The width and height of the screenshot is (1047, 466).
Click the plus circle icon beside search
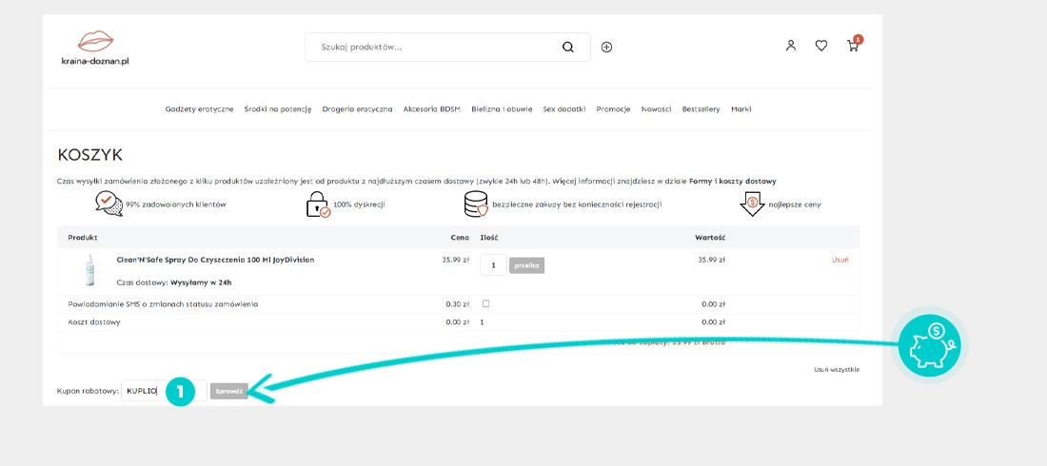606,47
